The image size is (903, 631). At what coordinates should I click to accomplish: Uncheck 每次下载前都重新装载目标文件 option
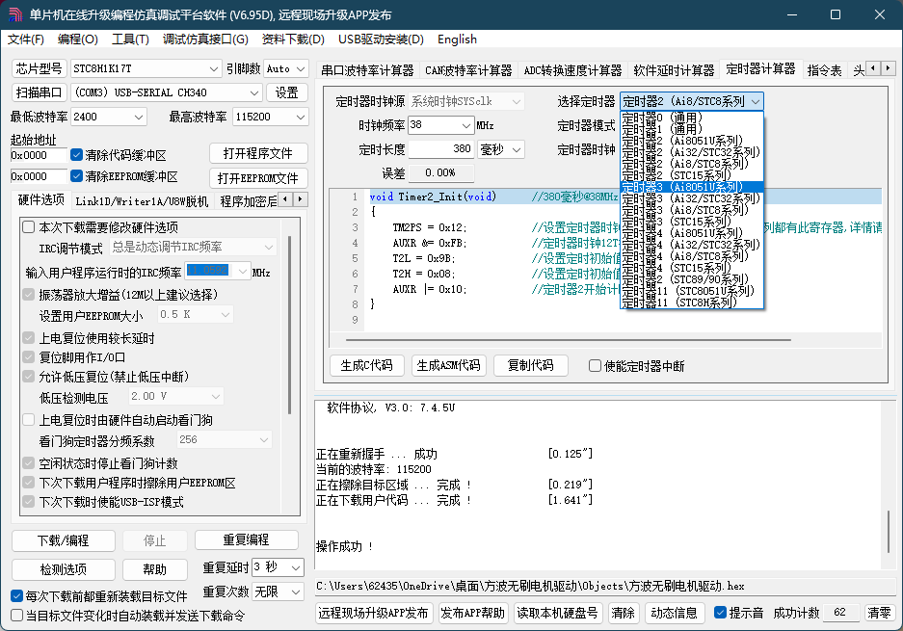(16, 596)
